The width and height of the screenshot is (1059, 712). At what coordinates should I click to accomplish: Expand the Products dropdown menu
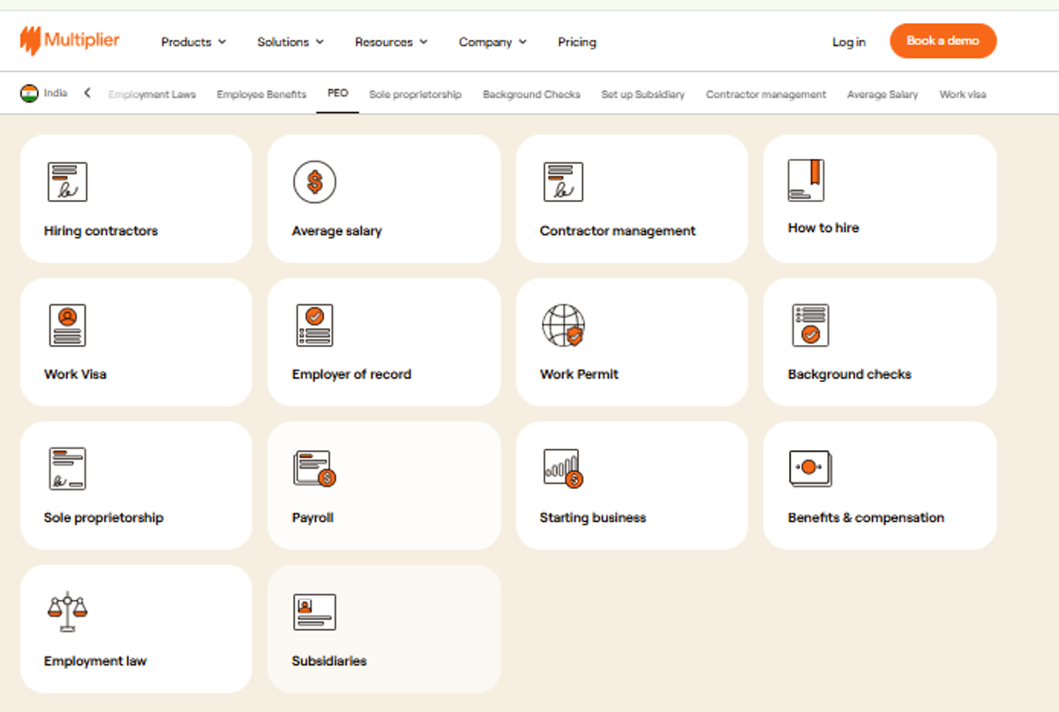(193, 41)
